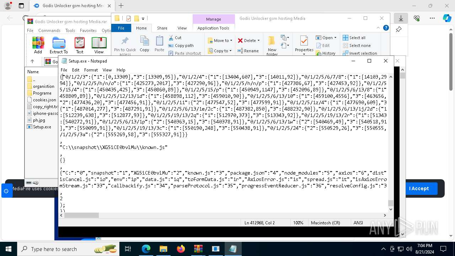
Task: Click Edit in Explorer ribbon
Action: (323, 46)
